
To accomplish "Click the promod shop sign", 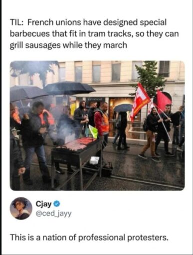I will pos(96,99).
